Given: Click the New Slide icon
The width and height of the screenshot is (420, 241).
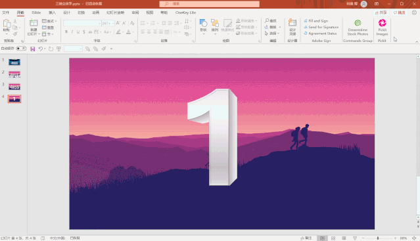Looking at the screenshot, I should (x=34, y=23).
